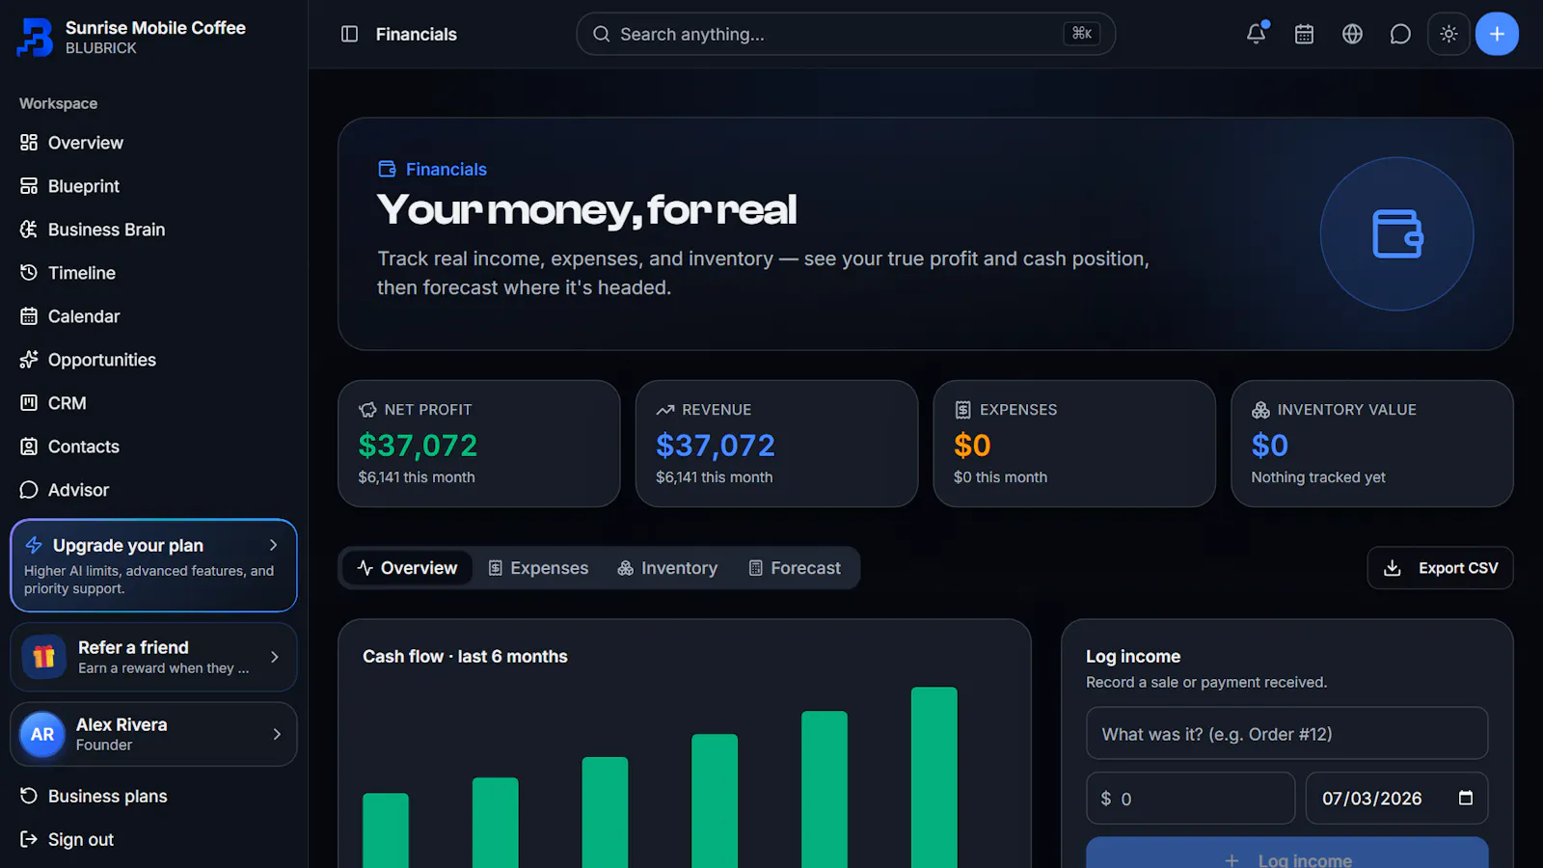
Task: Expand the Upgrade your plan chevron
Action: coord(274,545)
